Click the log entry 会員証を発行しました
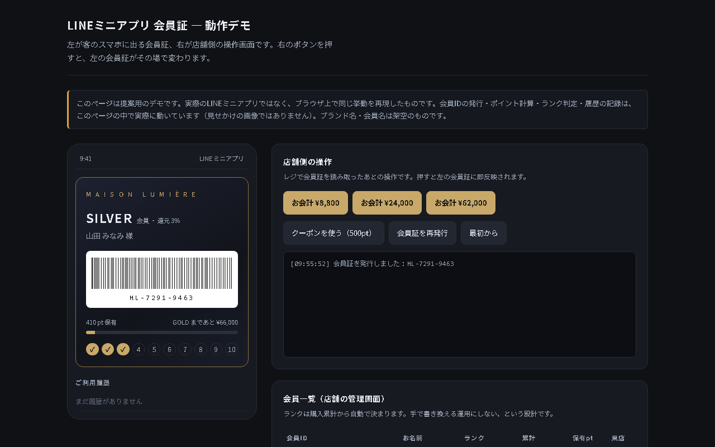Screen dimensions: 715x447 tap(372, 264)
